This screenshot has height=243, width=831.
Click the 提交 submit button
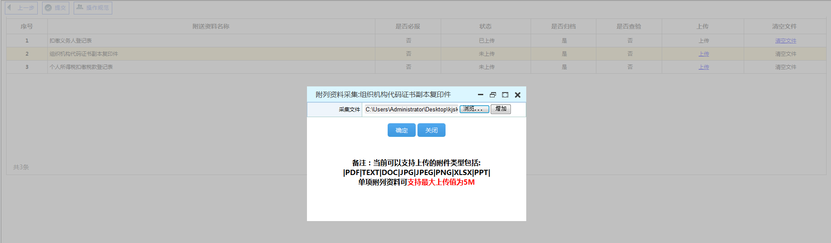(56, 8)
